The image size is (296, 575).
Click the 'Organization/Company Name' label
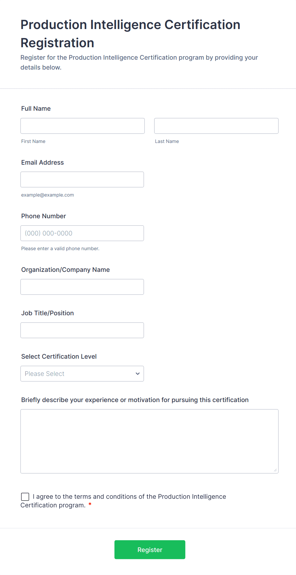65,270
